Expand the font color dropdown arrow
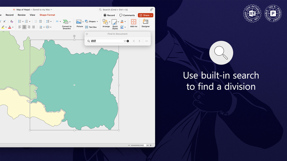 13,27
